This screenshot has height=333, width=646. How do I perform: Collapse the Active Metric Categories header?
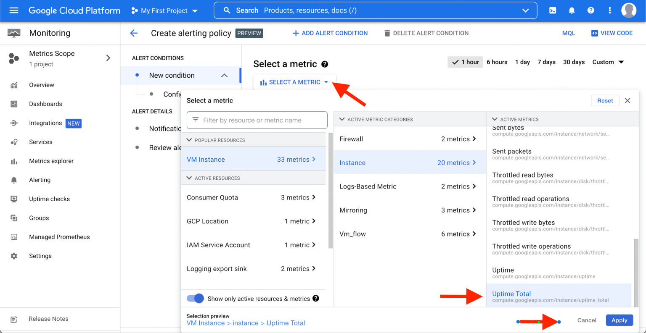tap(342, 119)
